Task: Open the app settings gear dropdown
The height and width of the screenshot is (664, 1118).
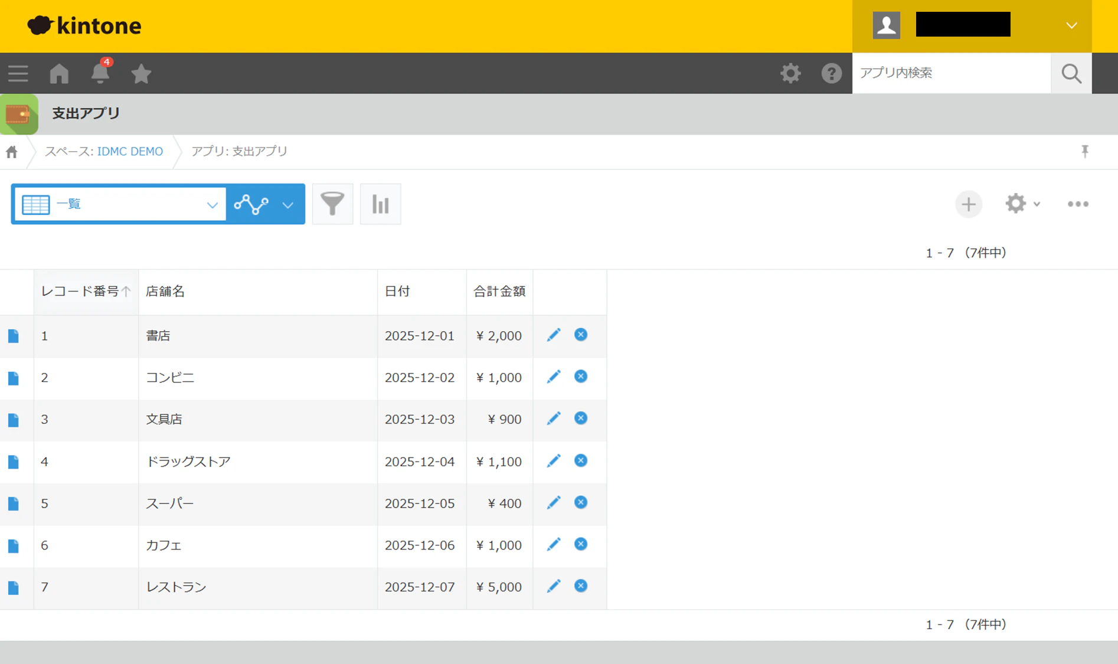Action: click(x=1022, y=204)
